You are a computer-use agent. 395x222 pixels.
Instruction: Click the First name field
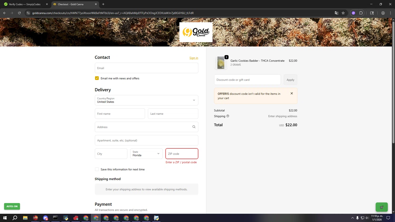(120, 114)
